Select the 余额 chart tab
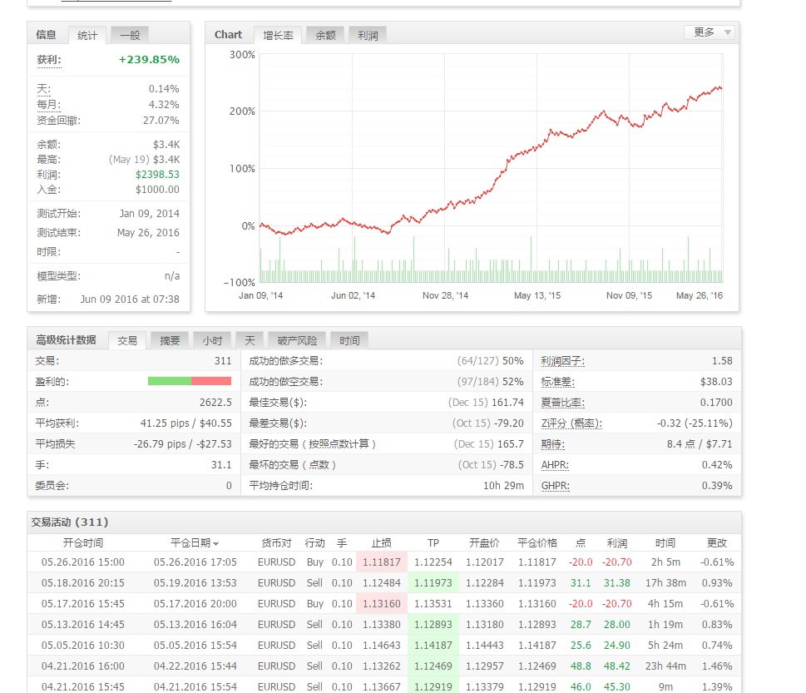The height and width of the screenshot is (693, 806). pyautogui.click(x=325, y=35)
